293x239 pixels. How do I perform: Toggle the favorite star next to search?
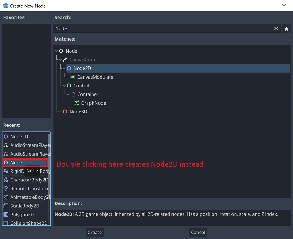pyautogui.click(x=287, y=28)
